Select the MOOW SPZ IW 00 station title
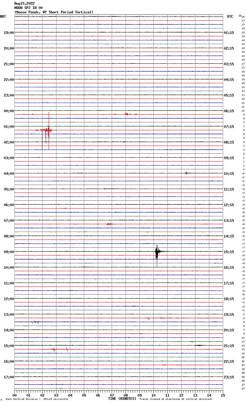The image size is (246, 403). click(x=28, y=8)
